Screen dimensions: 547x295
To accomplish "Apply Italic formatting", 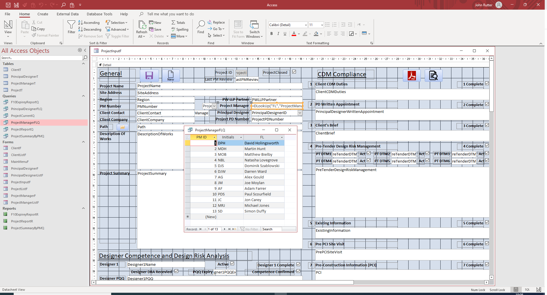I will [278, 34].
